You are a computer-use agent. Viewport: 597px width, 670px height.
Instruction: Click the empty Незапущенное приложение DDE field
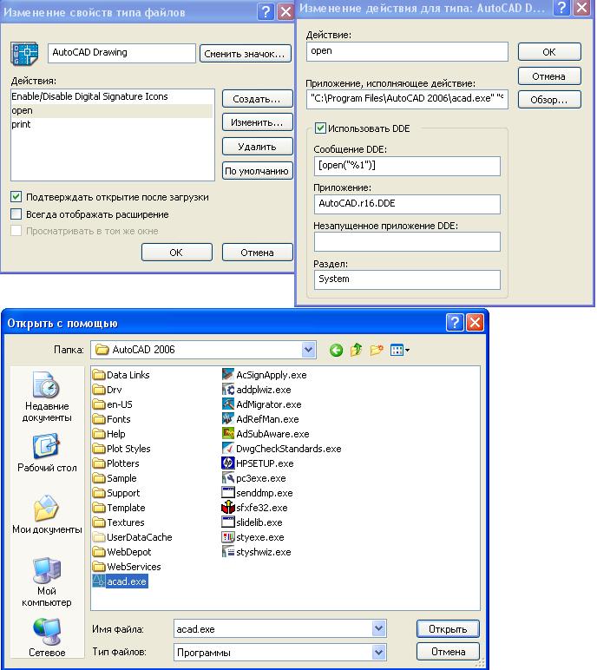407,241
